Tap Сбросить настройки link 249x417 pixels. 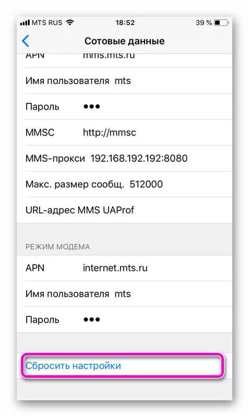[x=73, y=366]
